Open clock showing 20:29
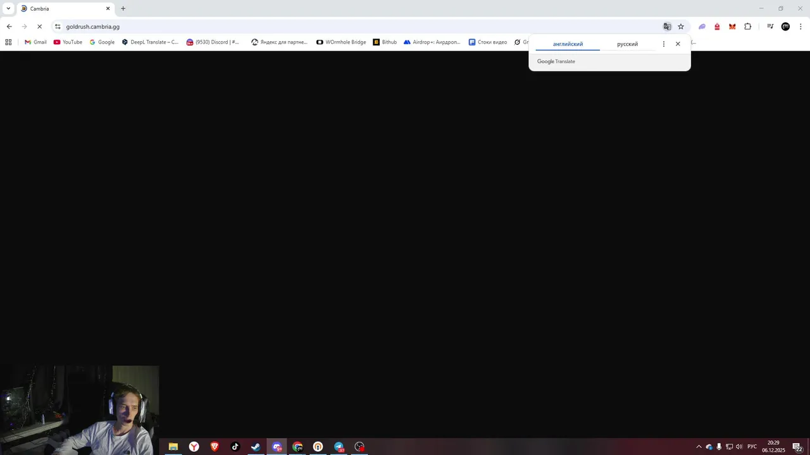Viewport: 810px width, 455px height. (773, 447)
